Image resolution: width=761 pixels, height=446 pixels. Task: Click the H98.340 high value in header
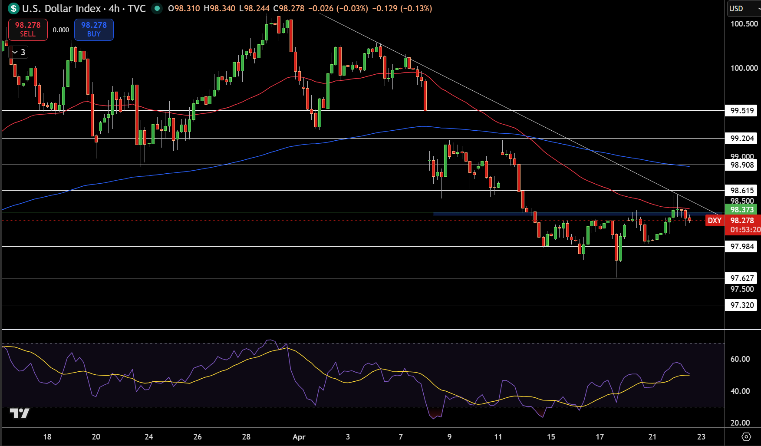(x=219, y=8)
